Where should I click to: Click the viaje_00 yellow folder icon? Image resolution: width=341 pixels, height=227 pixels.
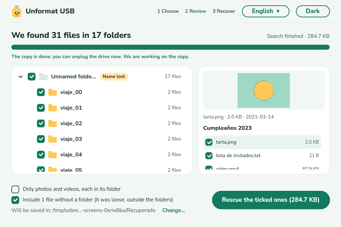(x=53, y=92)
